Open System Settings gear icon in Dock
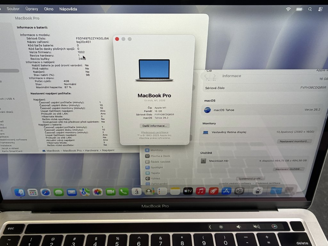Viewport: 328px width, 246px height. [239, 191]
